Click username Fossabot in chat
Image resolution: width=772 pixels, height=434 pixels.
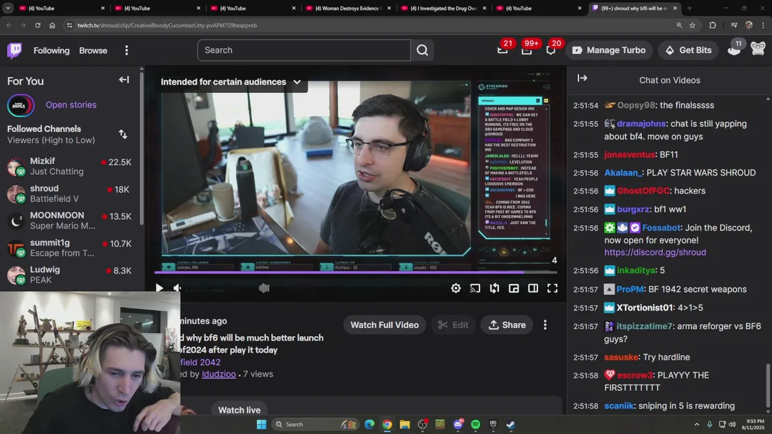pos(661,228)
